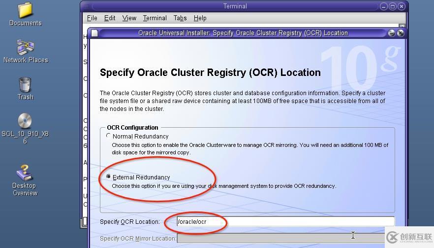Open the Terminal View menu
The width and height of the screenshot is (434, 248).
click(129, 18)
